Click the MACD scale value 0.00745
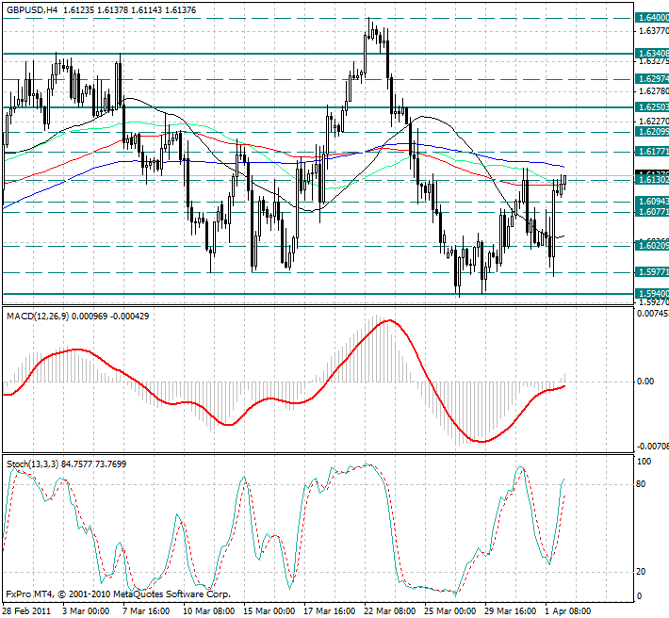 click(653, 314)
